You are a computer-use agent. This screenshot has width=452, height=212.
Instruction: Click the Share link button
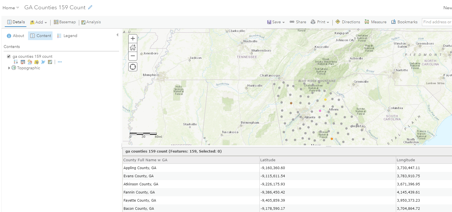coord(298,22)
